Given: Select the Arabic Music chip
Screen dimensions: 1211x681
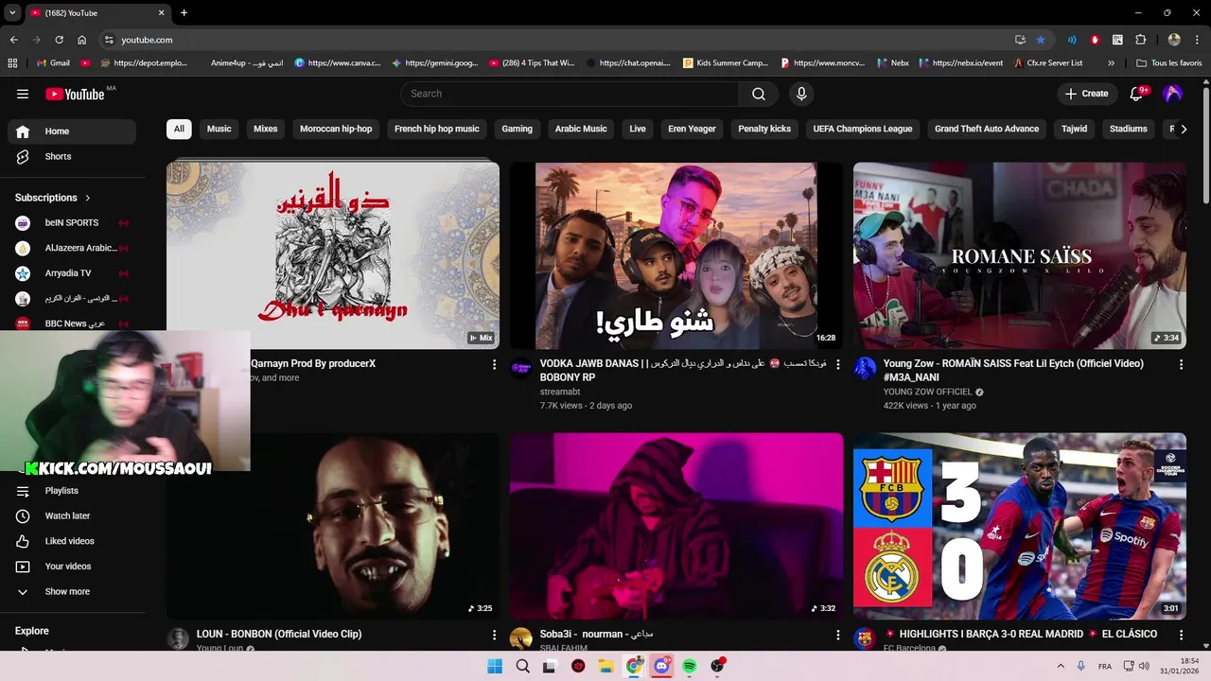Looking at the screenshot, I should pyautogui.click(x=581, y=129).
